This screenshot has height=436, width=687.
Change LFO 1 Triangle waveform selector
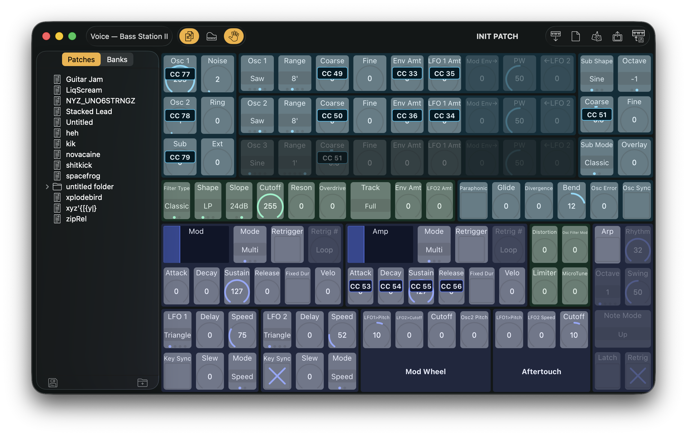[x=177, y=335]
